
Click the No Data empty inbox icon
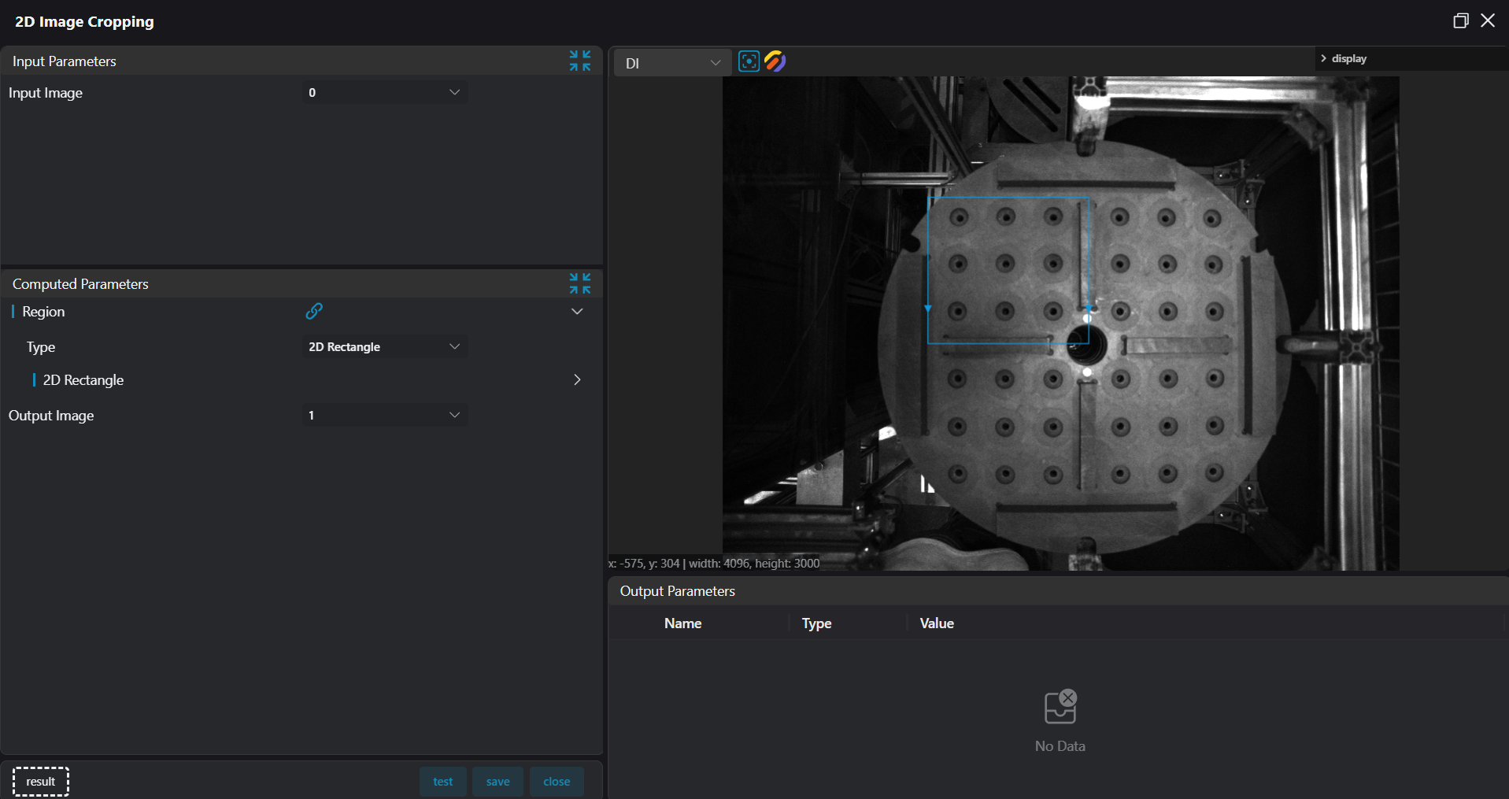tap(1060, 707)
